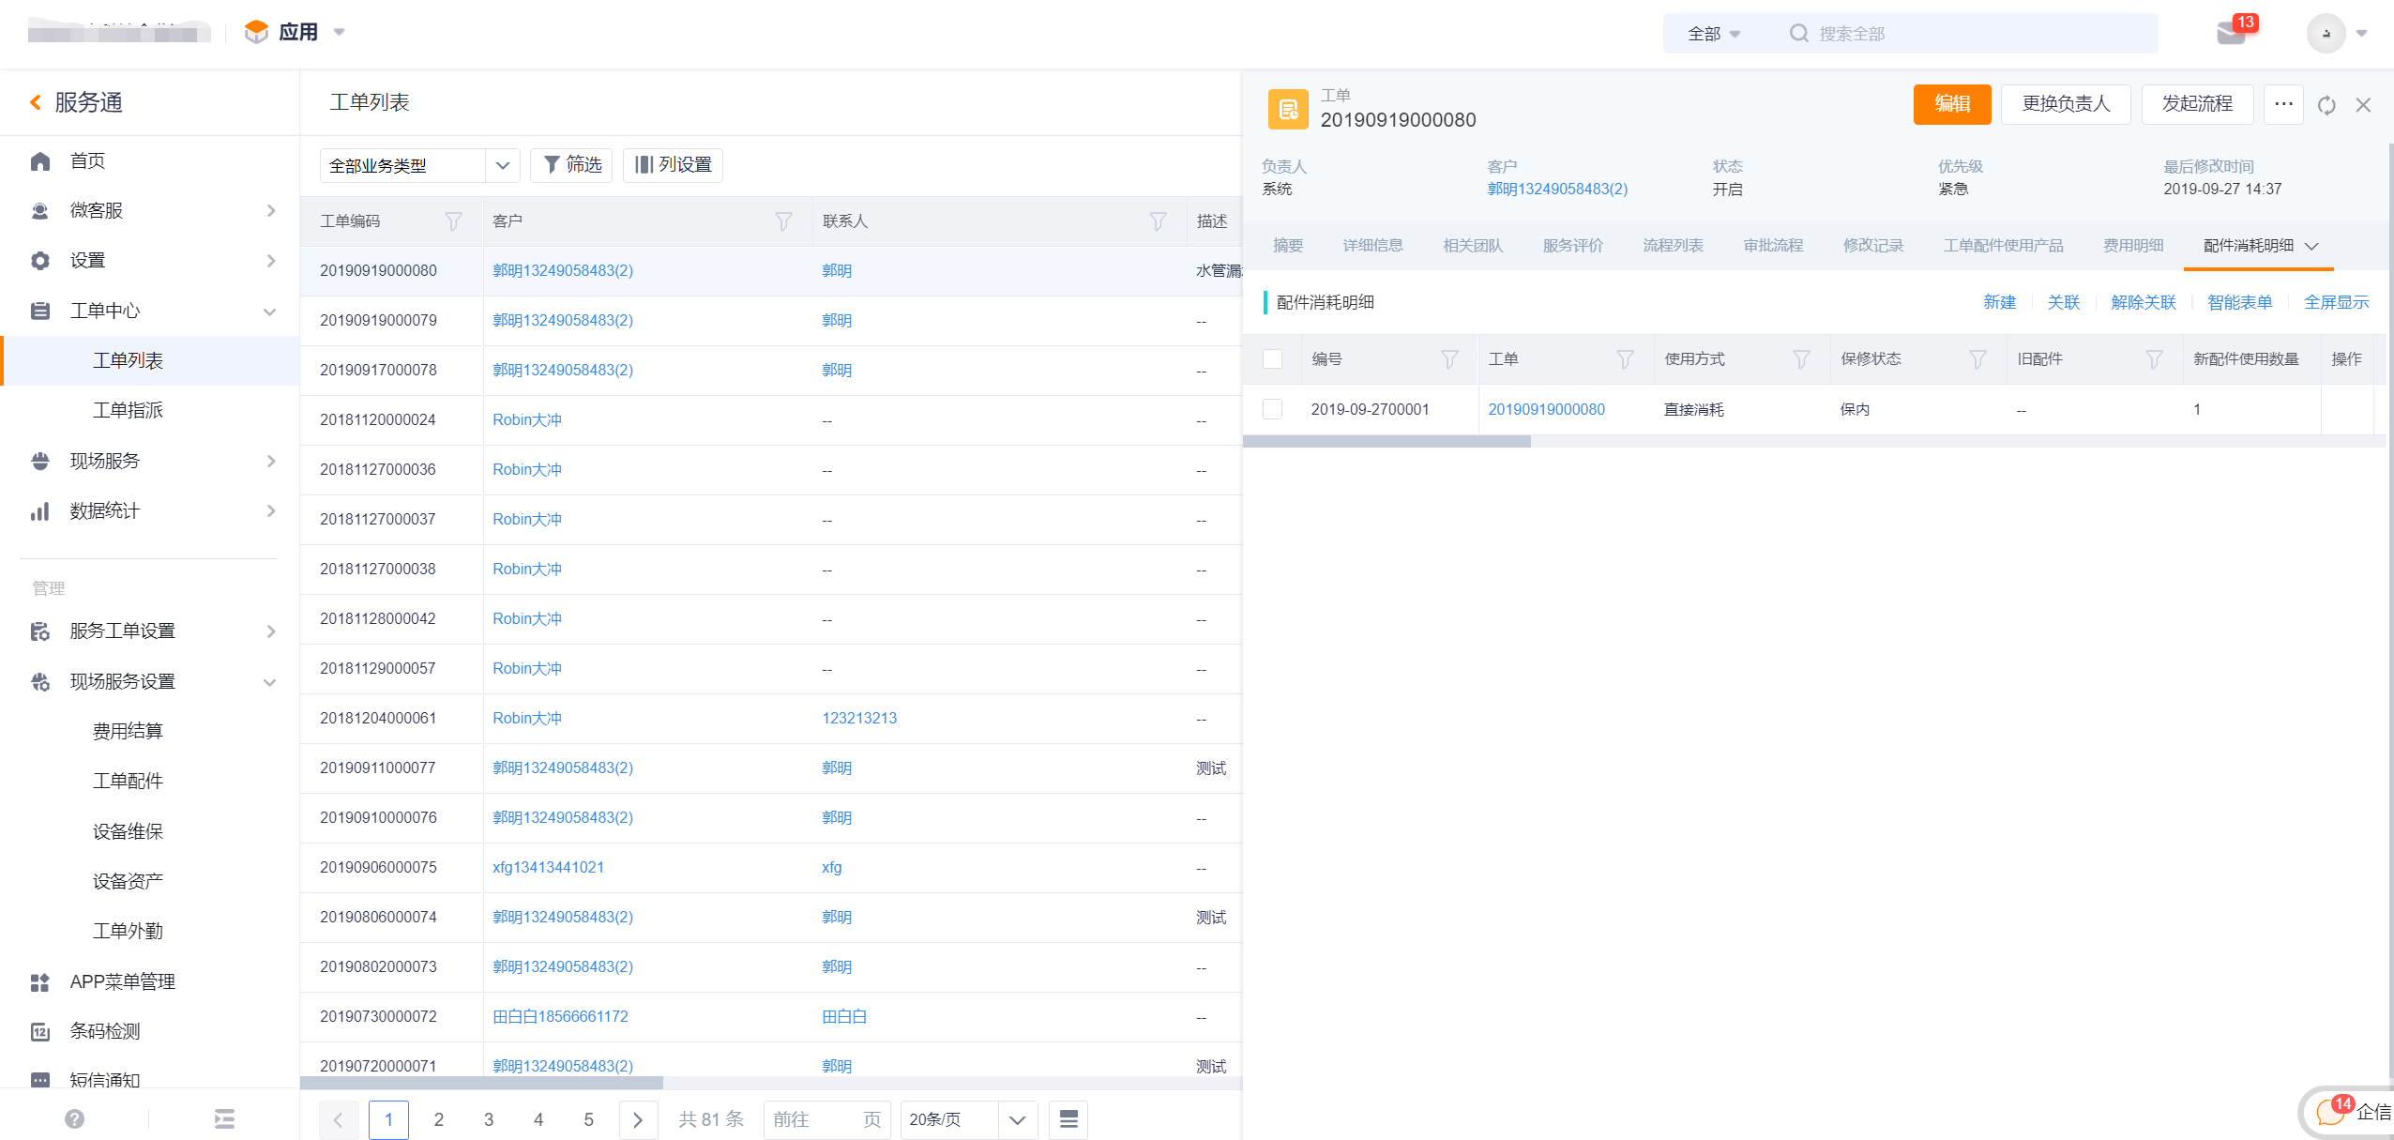Filter the 工单编码 column
The height and width of the screenshot is (1140, 2394).
[x=453, y=221]
